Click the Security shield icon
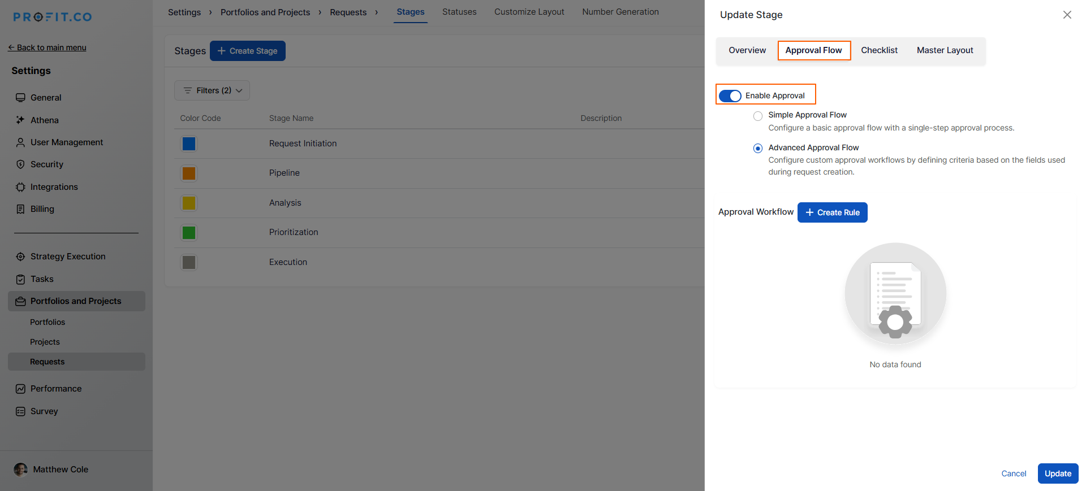 coord(20,164)
